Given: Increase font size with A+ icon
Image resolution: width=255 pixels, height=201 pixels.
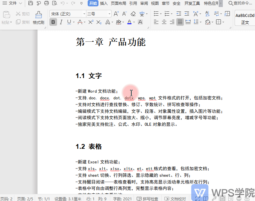Looking at the screenshot, I should point(116,14).
